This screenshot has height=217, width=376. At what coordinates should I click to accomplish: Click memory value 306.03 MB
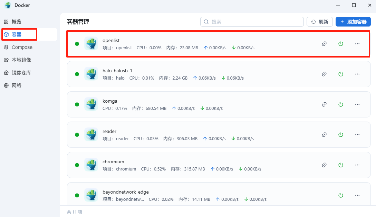(x=187, y=139)
